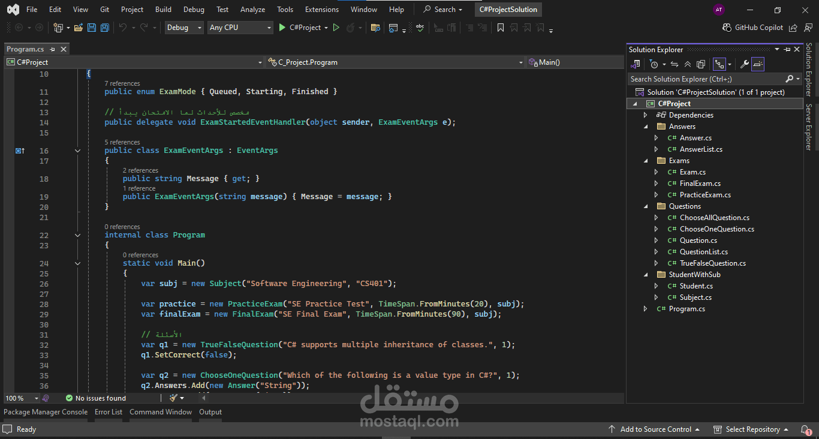Open the Git menu
The image size is (819, 439).
click(105, 10)
